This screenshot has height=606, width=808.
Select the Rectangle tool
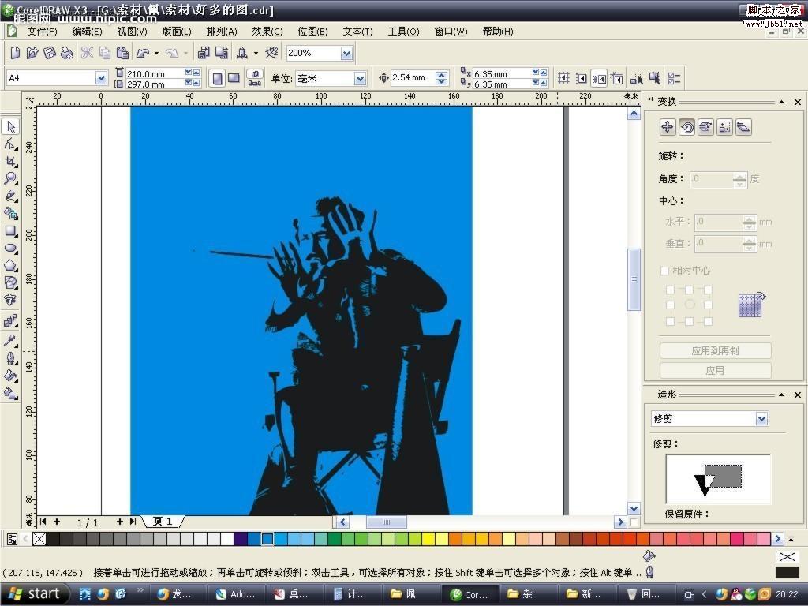tap(11, 231)
